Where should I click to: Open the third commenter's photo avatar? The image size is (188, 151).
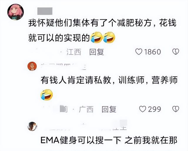point(32,126)
